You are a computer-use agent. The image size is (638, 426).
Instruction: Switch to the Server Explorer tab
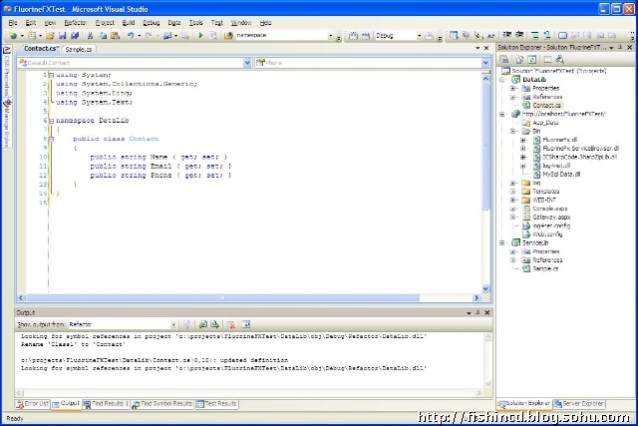(578, 404)
